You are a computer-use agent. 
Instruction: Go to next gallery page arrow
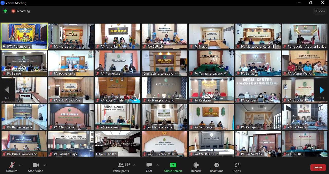(322, 90)
